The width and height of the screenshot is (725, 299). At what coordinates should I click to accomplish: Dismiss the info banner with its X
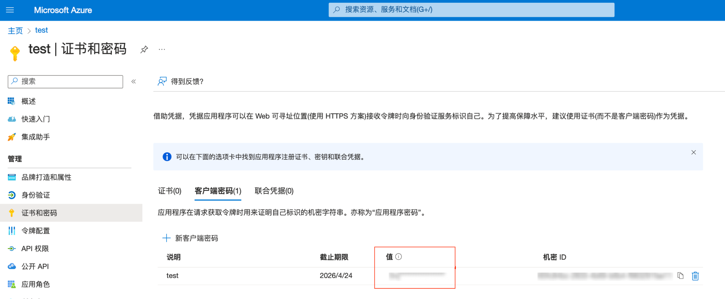click(693, 152)
